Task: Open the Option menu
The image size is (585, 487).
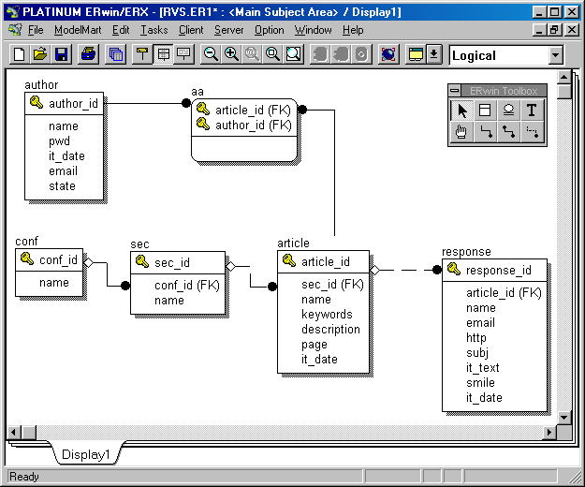Action: (269, 30)
